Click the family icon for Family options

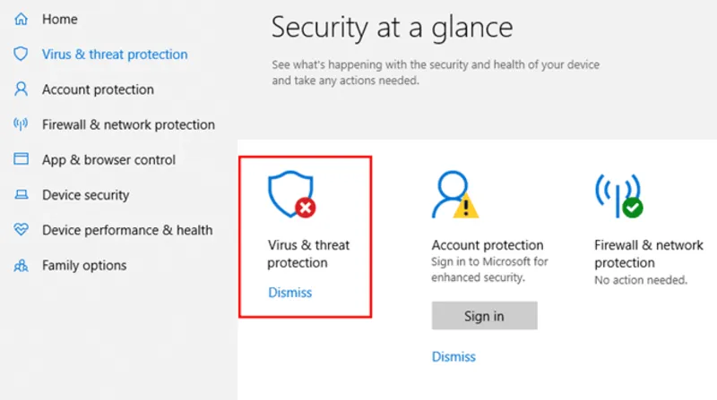pyautogui.click(x=21, y=265)
